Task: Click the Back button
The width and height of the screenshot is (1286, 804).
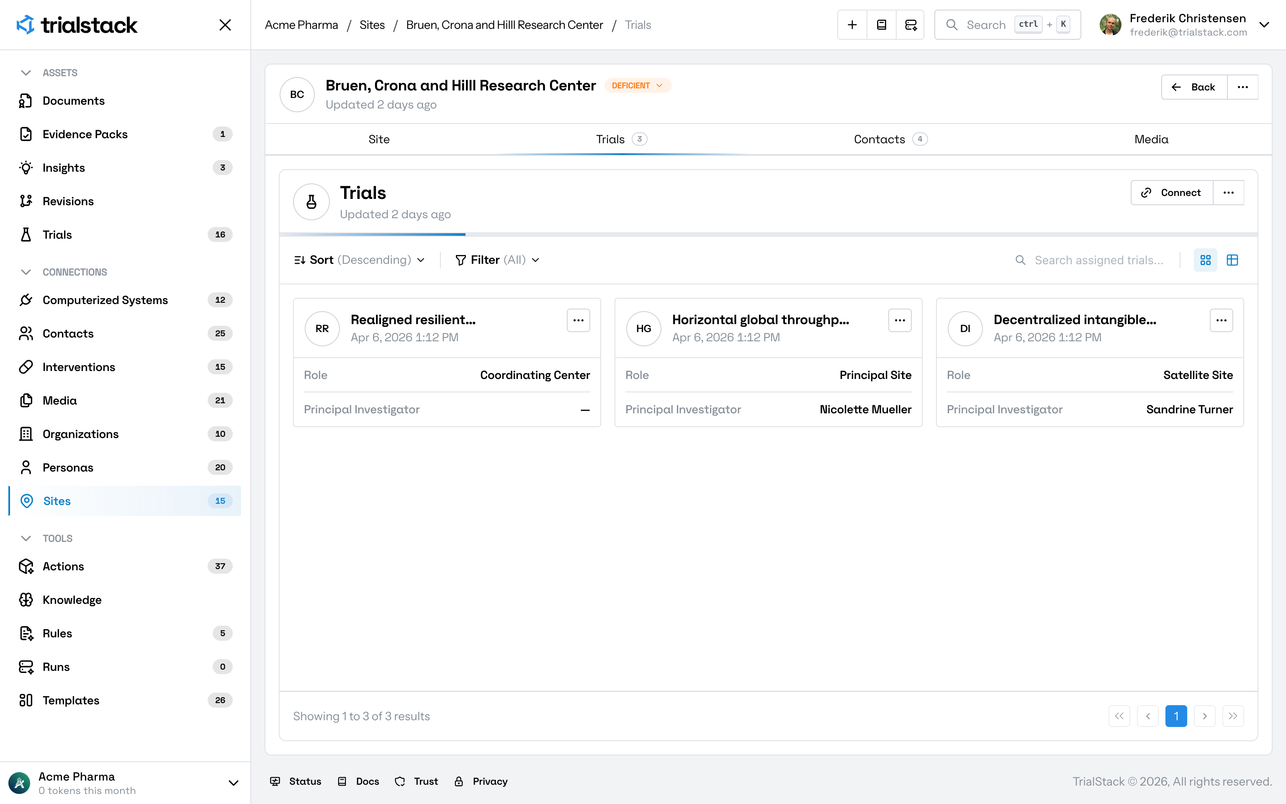Action: (1195, 87)
